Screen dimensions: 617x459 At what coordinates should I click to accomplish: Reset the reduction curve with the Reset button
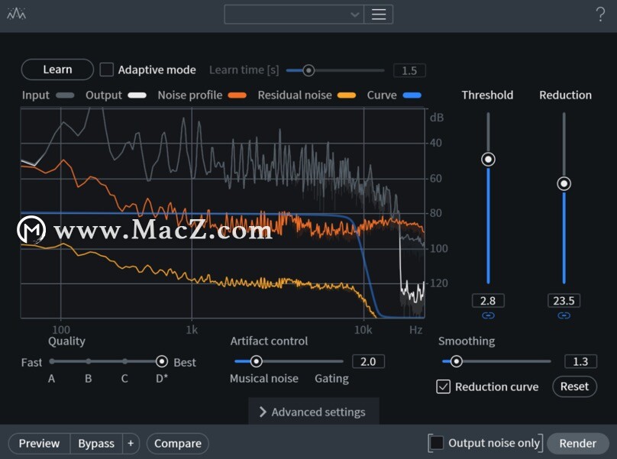pos(574,386)
